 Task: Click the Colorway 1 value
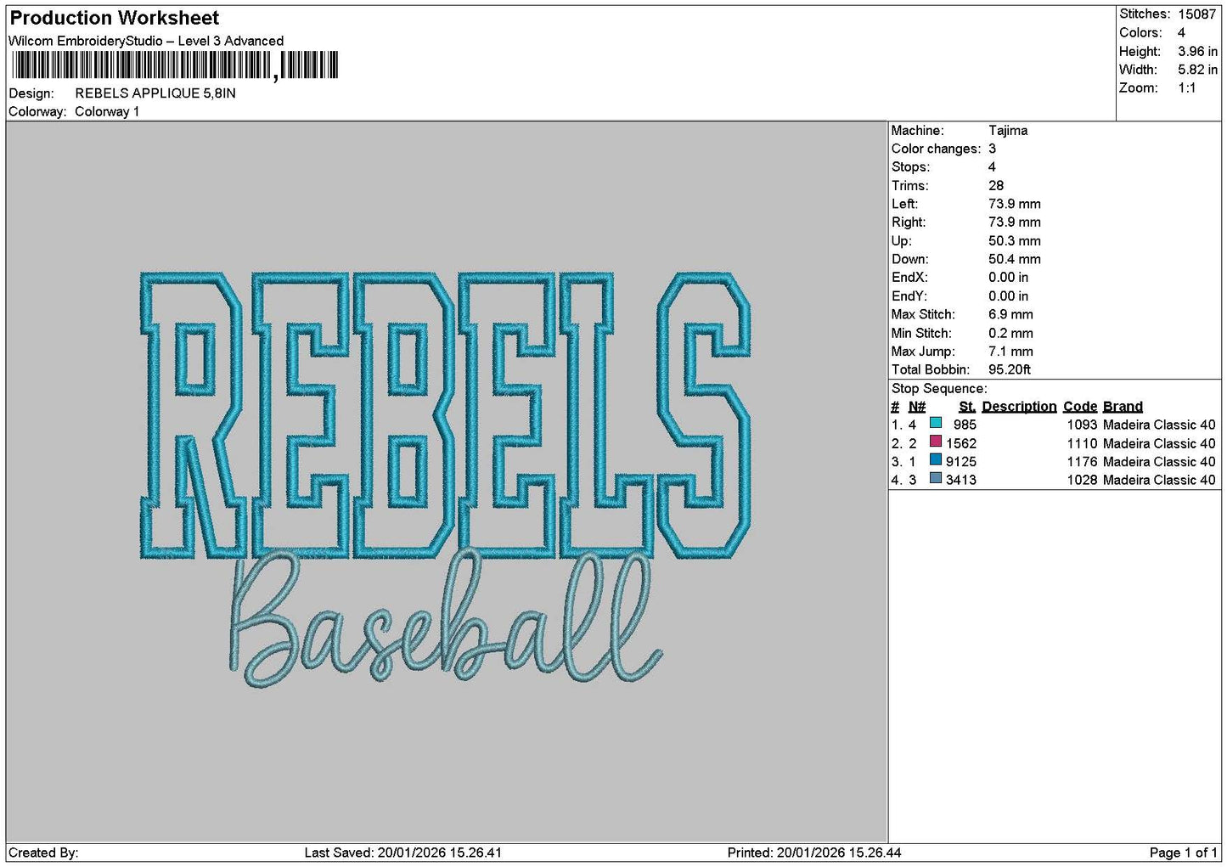107,112
